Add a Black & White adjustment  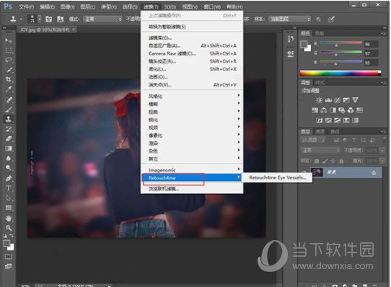(333, 110)
